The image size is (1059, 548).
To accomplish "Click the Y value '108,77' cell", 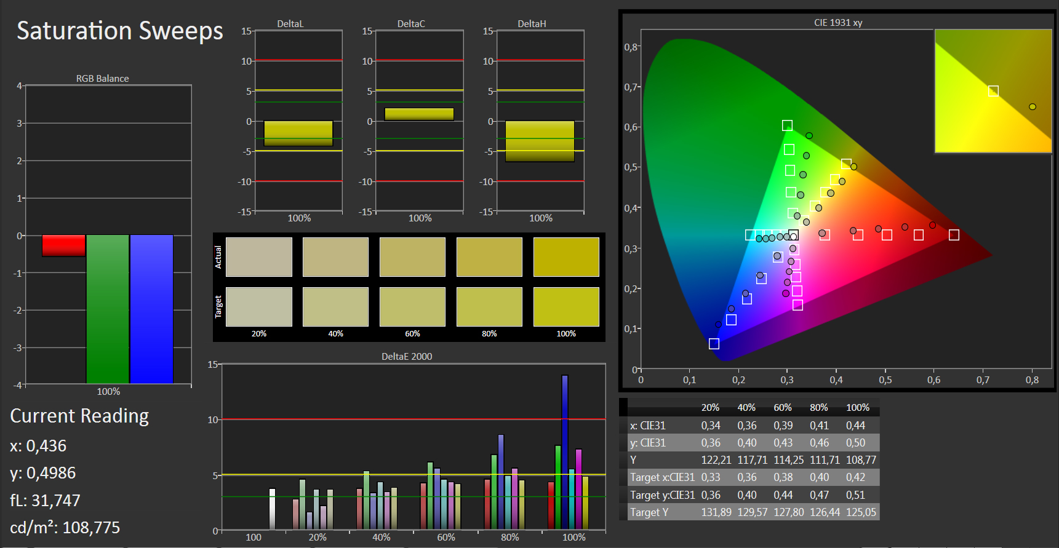I will coord(861,460).
